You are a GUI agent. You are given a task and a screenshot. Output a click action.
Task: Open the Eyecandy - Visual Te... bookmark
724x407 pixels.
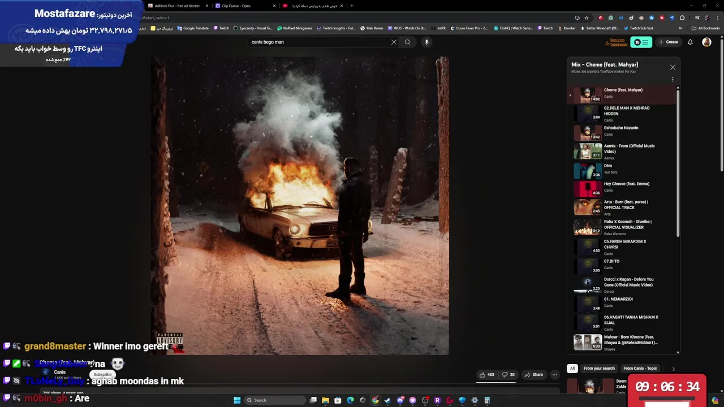[x=252, y=28]
